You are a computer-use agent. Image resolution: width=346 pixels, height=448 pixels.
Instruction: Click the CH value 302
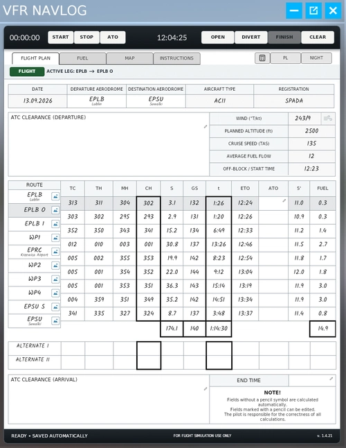(149, 203)
